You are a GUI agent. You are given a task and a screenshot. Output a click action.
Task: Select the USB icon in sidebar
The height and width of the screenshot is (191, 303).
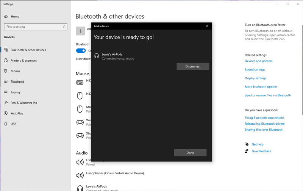pos(6,124)
